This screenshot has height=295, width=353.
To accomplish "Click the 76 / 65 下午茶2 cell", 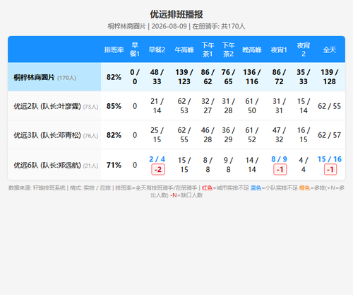I will point(228,77).
